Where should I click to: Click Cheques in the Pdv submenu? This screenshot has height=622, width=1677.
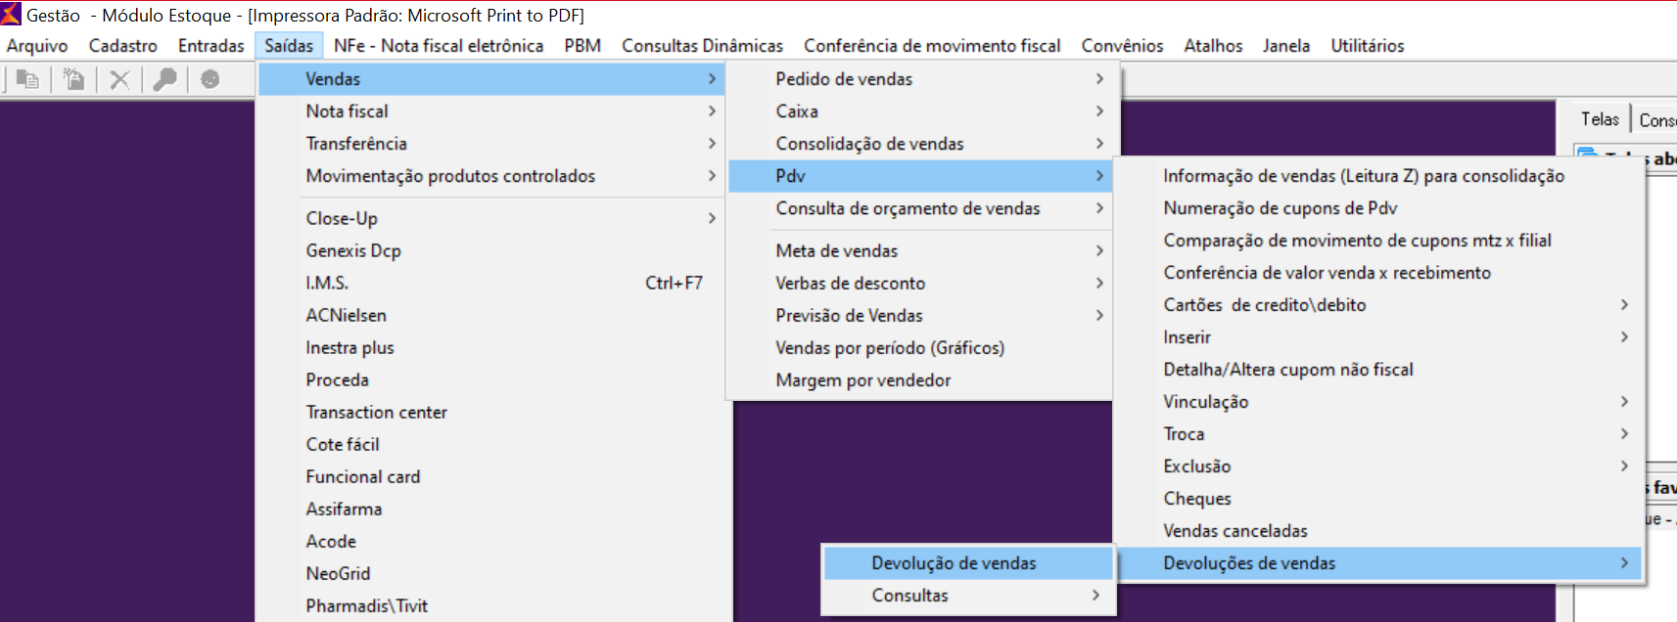point(1196,499)
